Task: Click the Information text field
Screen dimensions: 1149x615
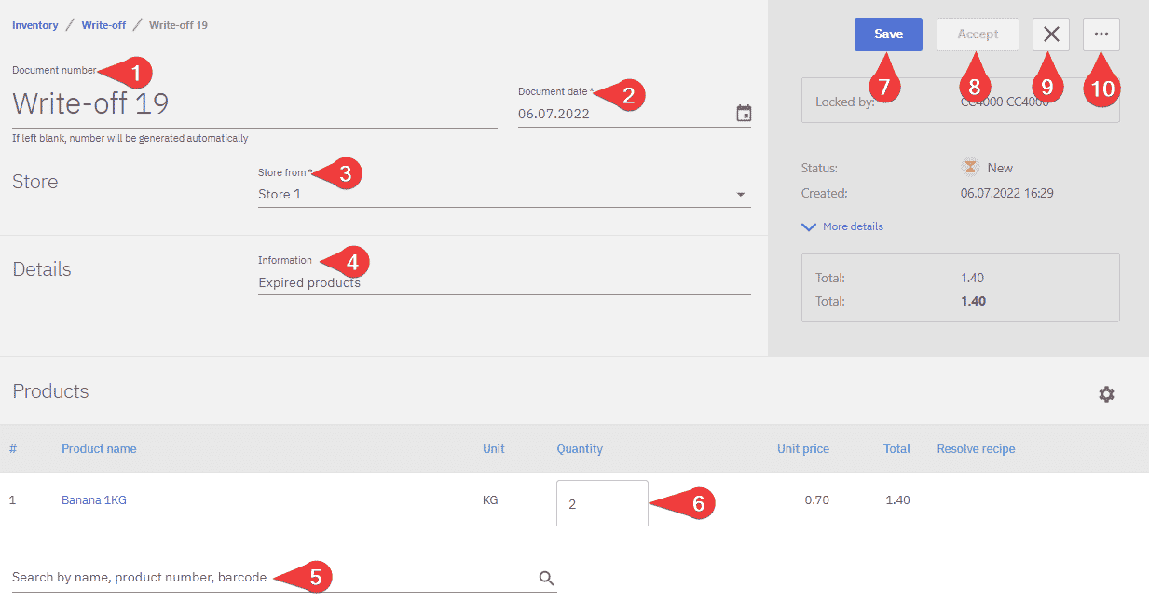Action: pyautogui.click(x=503, y=282)
